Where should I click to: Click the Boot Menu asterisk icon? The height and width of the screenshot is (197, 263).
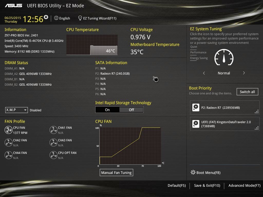tap(193, 172)
